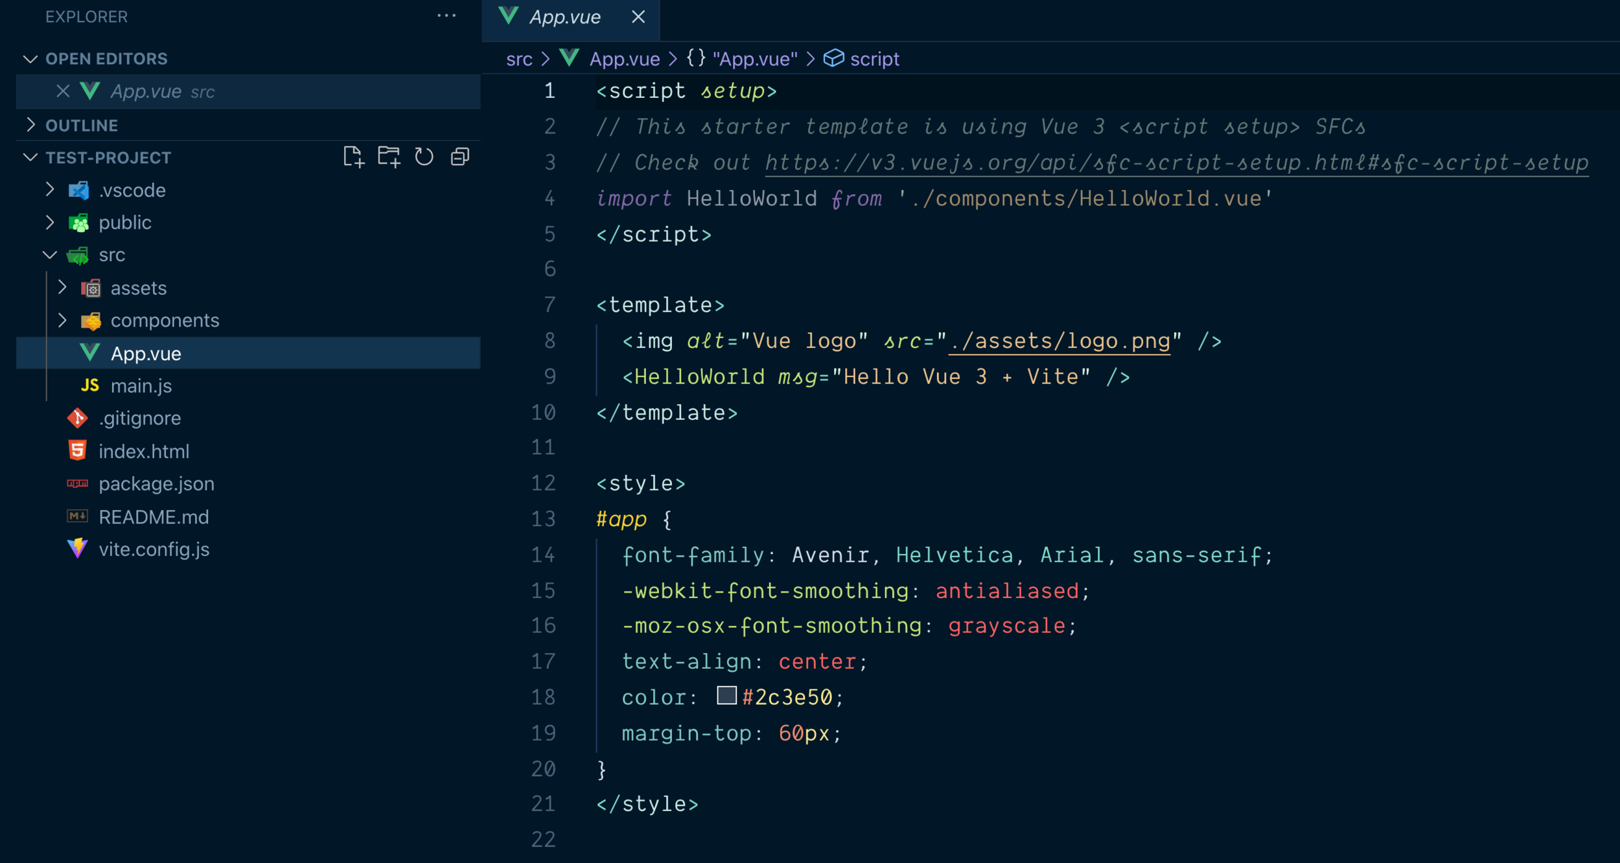Click the HTML5 icon beside index.html
The height and width of the screenshot is (863, 1620).
point(77,451)
